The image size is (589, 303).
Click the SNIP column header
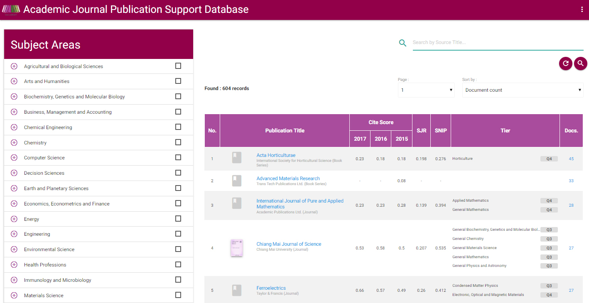click(440, 131)
